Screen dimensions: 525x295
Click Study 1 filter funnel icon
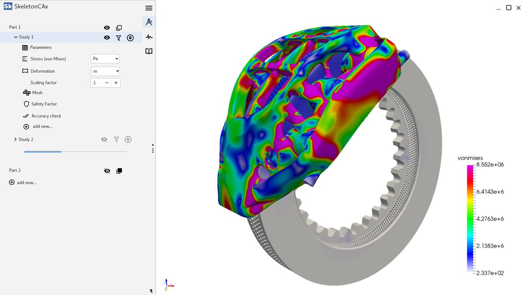pyautogui.click(x=119, y=38)
